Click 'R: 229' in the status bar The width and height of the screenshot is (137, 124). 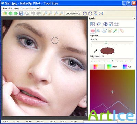point(52,122)
